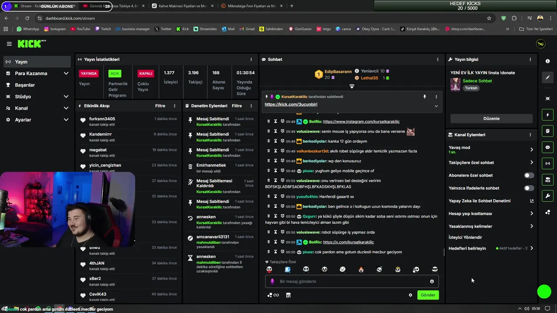Click the Düzenle button in Yayın bilgisi
557x313 pixels.
(x=491, y=118)
